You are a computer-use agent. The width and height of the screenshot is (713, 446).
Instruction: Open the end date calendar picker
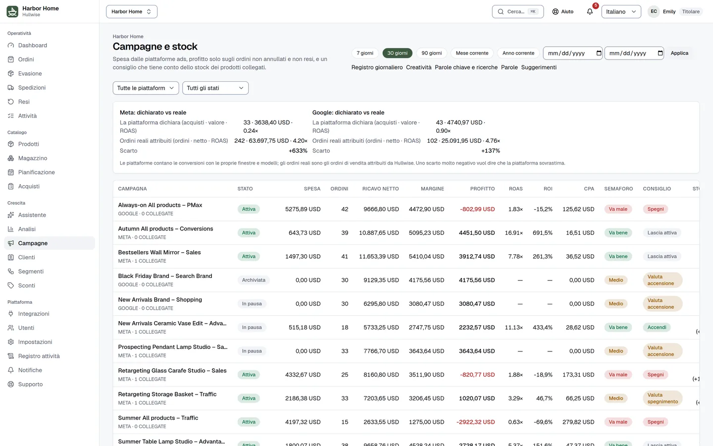(660, 53)
